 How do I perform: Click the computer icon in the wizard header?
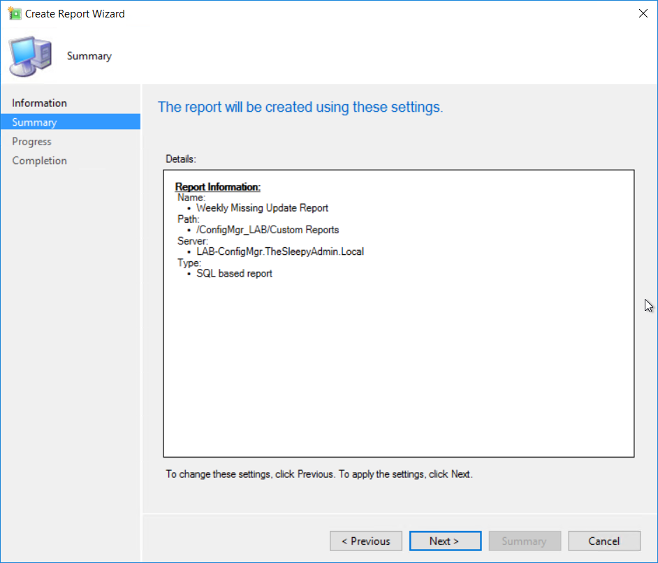[x=30, y=56]
